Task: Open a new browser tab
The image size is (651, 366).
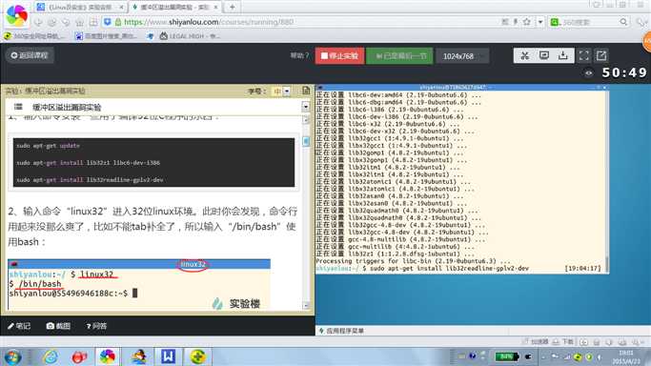Action: click(232, 7)
